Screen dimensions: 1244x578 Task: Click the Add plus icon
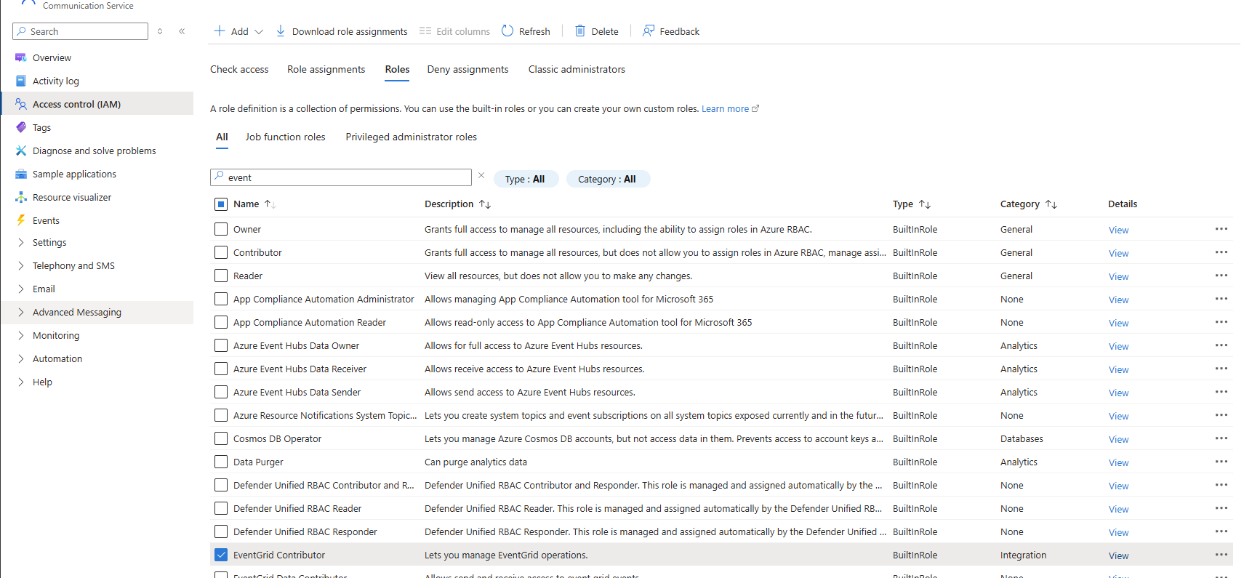(220, 31)
